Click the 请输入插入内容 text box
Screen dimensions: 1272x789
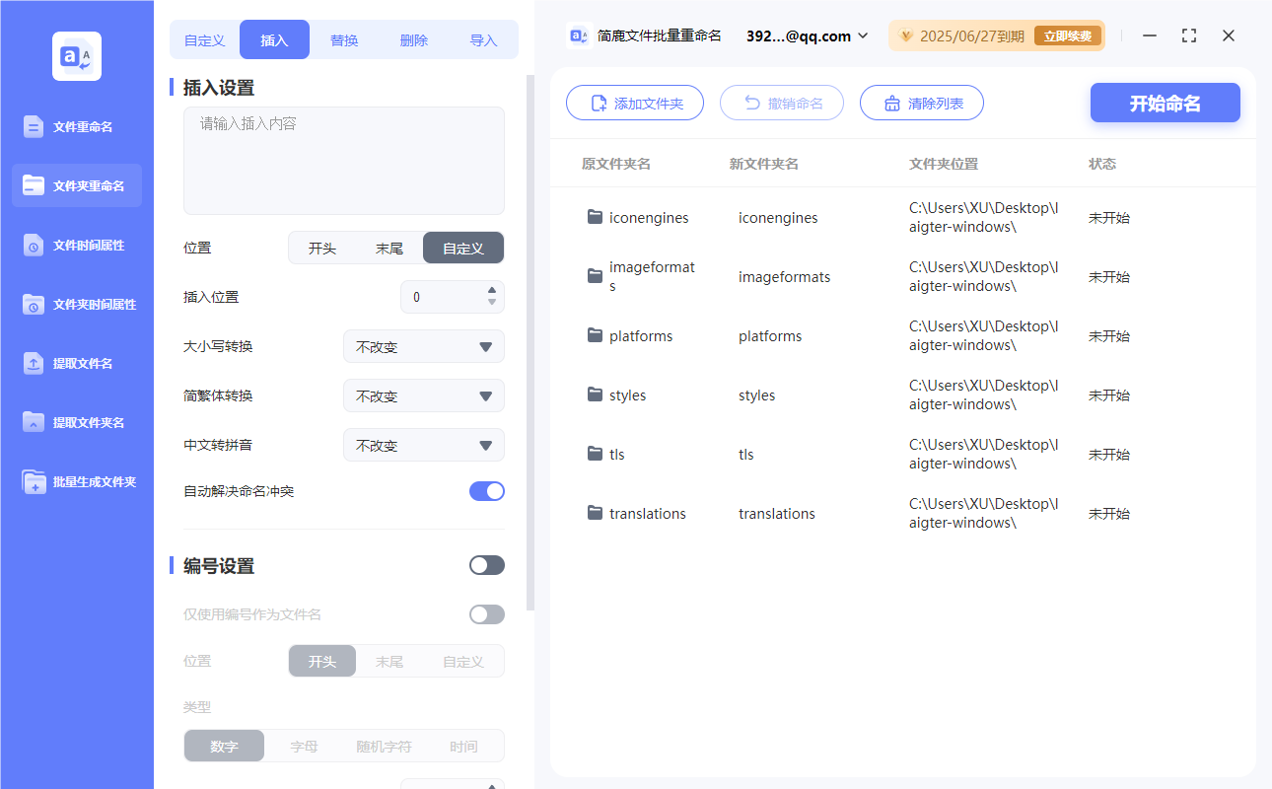(x=343, y=158)
